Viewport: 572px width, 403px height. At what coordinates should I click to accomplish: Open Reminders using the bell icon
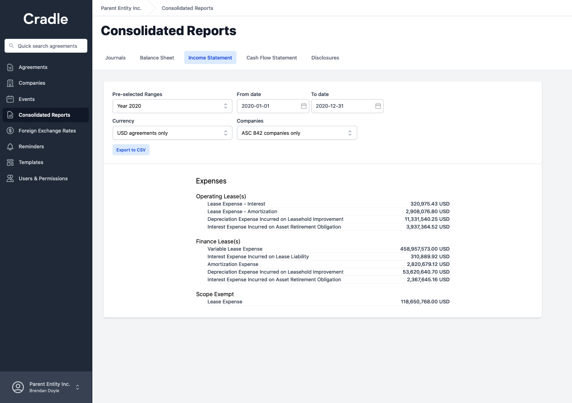(x=10, y=147)
